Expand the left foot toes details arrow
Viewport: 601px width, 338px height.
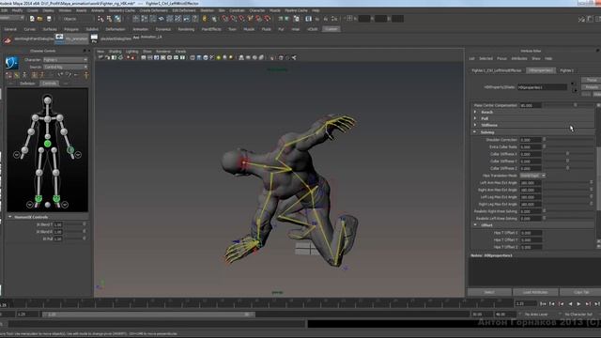tap(65, 205)
